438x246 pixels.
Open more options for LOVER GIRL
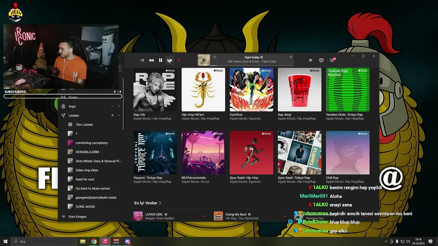(205, 216)
